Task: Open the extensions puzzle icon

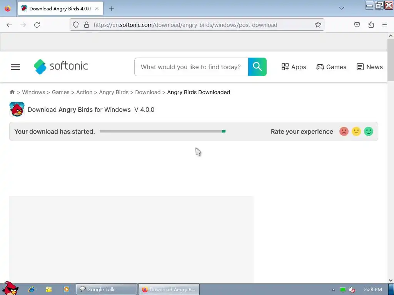Action: coord(371,25)
